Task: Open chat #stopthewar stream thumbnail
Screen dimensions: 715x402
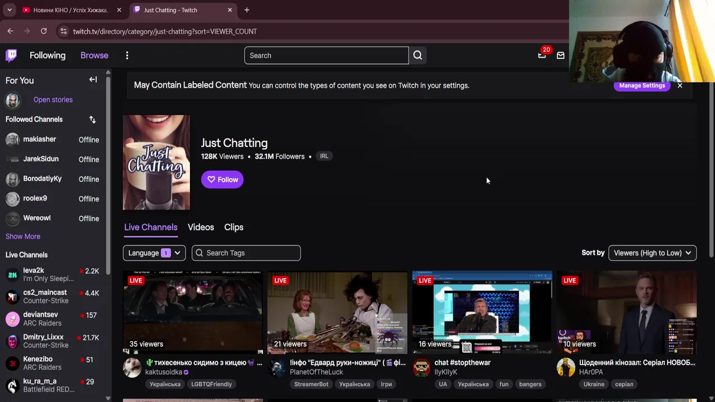Action: [482, 313]
